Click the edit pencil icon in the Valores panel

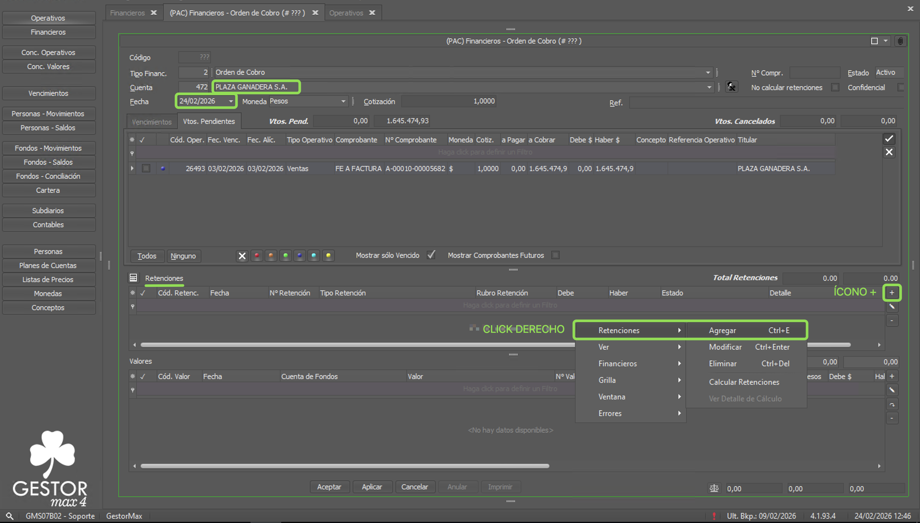(892, 390)
